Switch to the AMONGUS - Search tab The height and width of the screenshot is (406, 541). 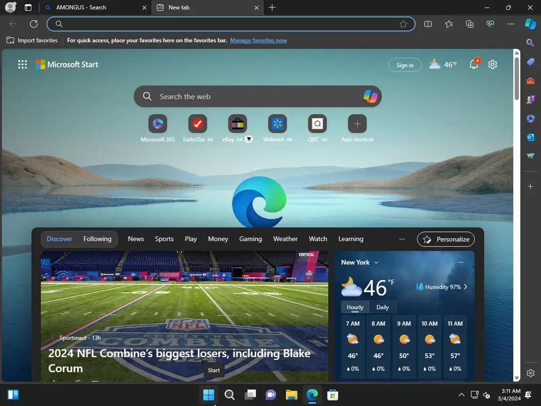(x=96, y=8)
